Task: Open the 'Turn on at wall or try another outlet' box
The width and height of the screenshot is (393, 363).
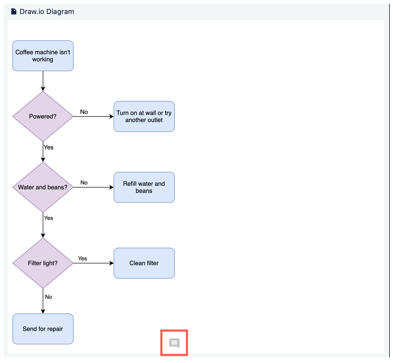Action: (x=144, y=116)
